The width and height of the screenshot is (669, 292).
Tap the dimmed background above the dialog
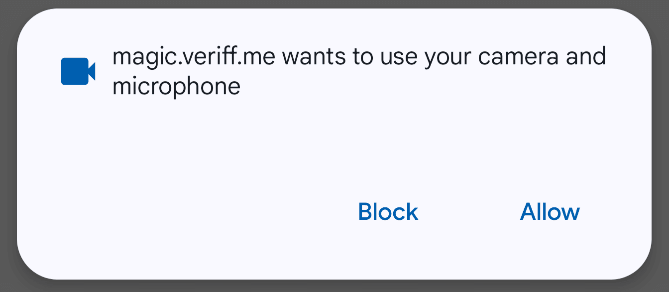[x=334, y=3]
